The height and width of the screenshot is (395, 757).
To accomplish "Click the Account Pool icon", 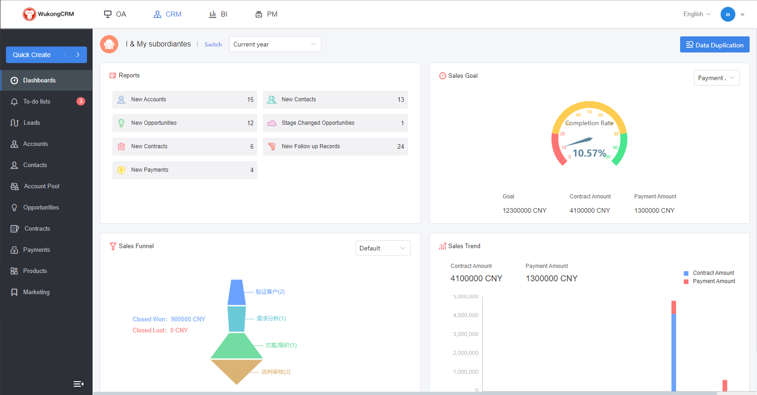I will pyautogui.click(x=15, y=186).
